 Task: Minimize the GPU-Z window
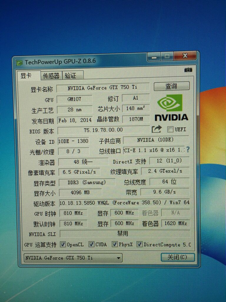(154, 57)
